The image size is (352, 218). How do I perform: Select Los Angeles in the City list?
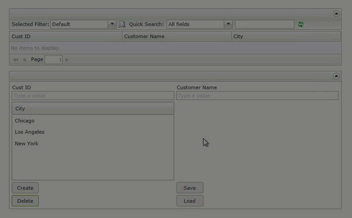tap(30, 132)
